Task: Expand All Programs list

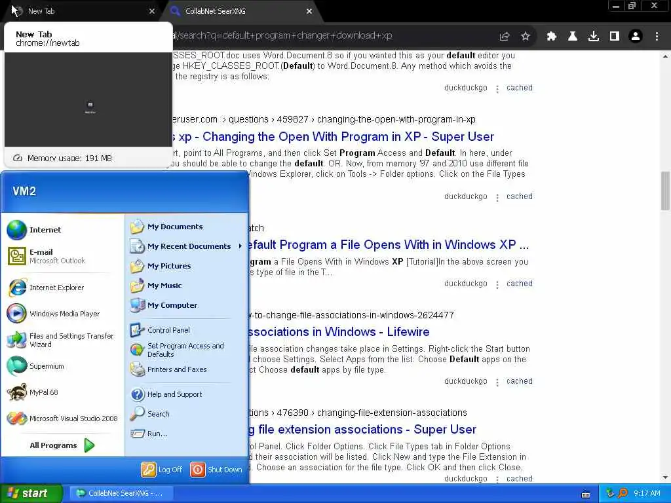Action: pyautogui.click(x=62, y=445)
